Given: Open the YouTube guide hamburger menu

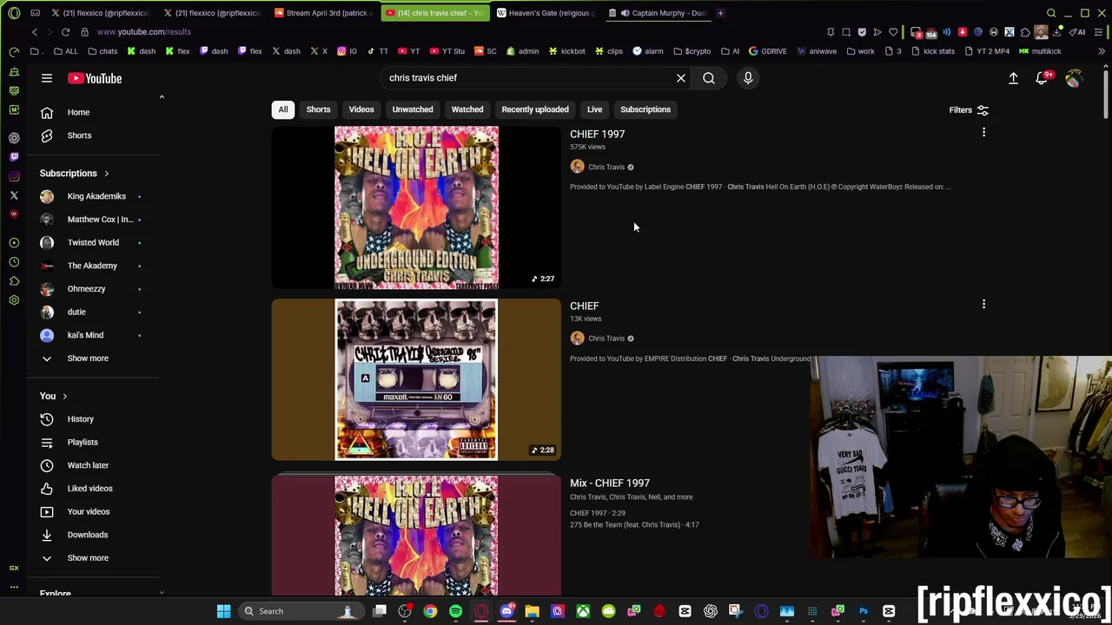Looking at the screenshot, I should [x=47, y=78].
